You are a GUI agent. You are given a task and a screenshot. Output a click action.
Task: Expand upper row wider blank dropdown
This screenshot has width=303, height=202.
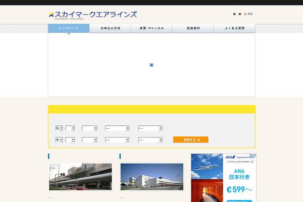point(89,128)
